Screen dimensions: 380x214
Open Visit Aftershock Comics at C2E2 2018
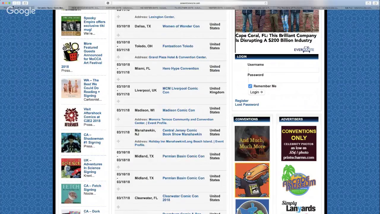[x=92, y=115]
